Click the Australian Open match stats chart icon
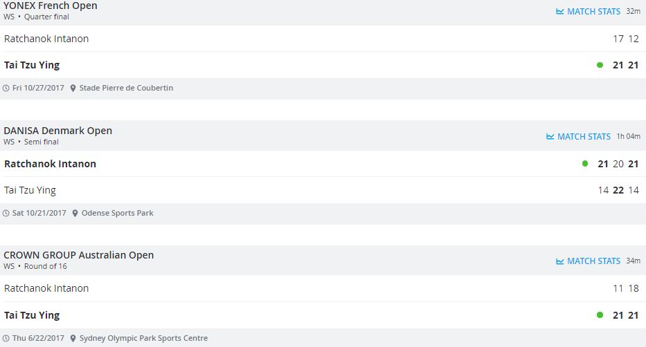This screenshot has height=347, width=646. tap(560, 261)
